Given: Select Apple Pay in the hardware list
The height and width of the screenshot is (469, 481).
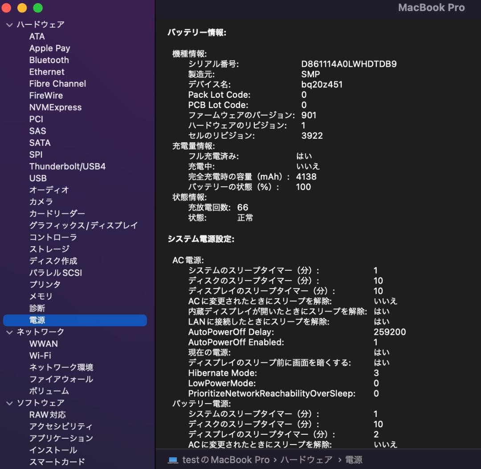Looking at the screenshot, I should click(49, 48).
